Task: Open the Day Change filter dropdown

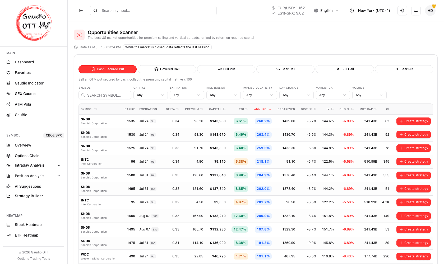Action: point(297,95)
